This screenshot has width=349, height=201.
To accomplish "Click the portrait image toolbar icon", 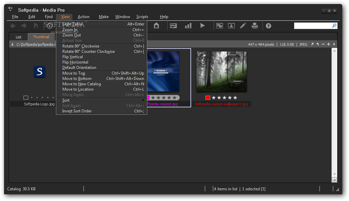I will point(231,26).
